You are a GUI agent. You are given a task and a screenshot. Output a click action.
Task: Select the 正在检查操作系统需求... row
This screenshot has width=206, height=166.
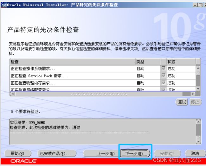click(x=103, y=68)
